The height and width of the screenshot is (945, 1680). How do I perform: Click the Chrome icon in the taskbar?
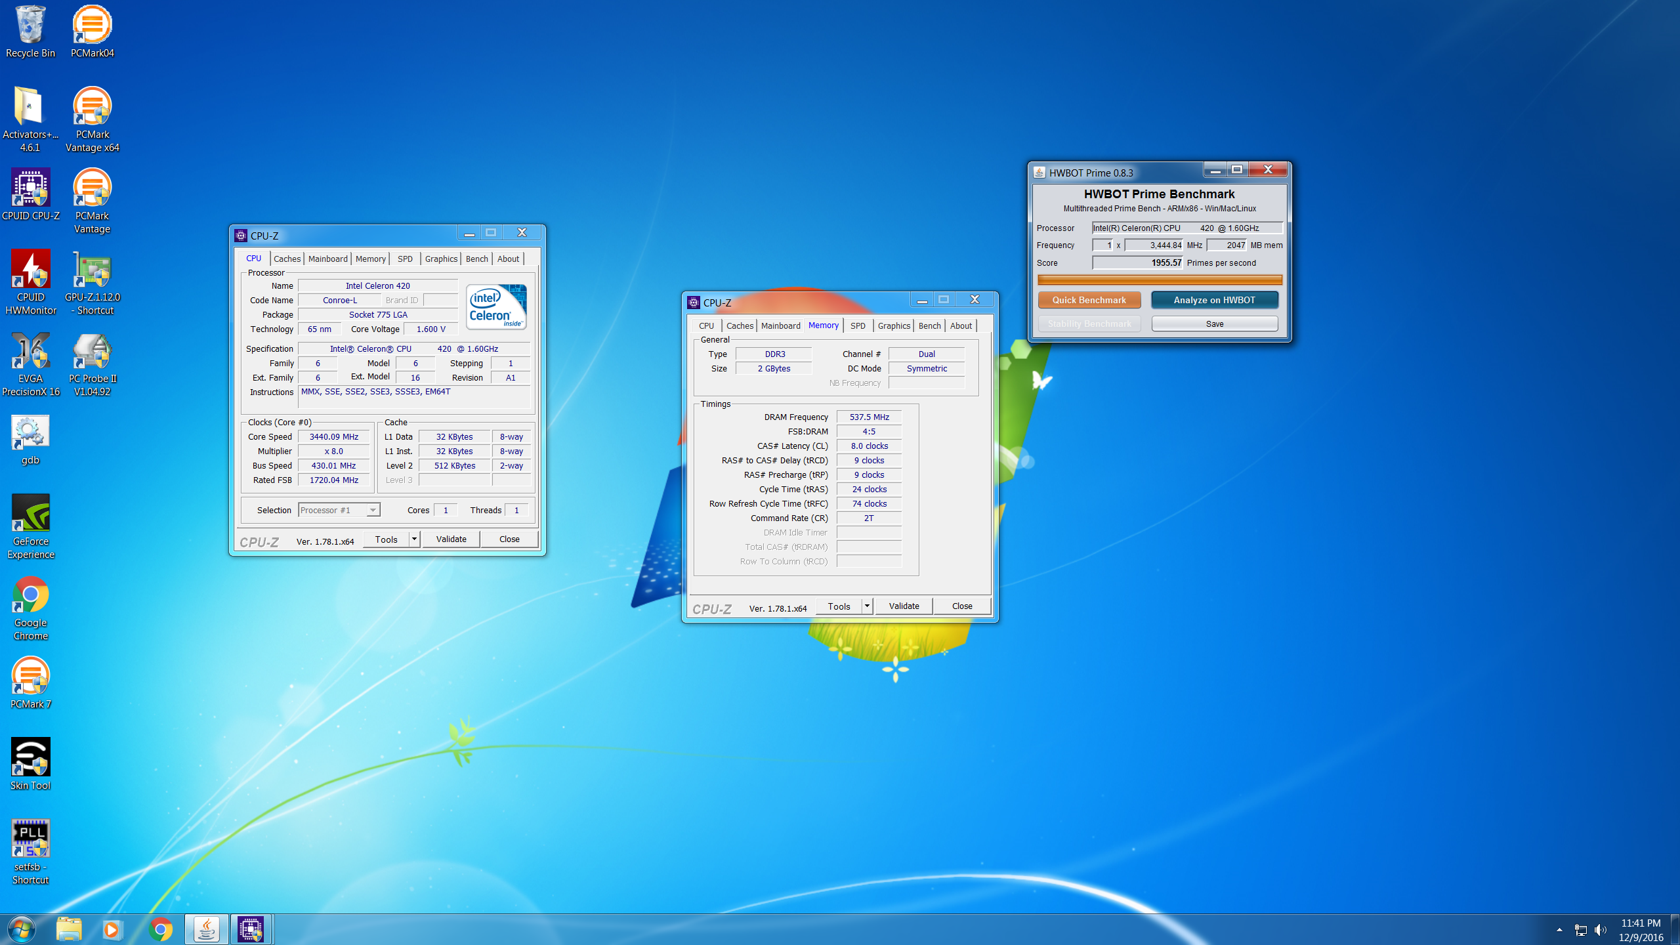click(x=160, y=929)
